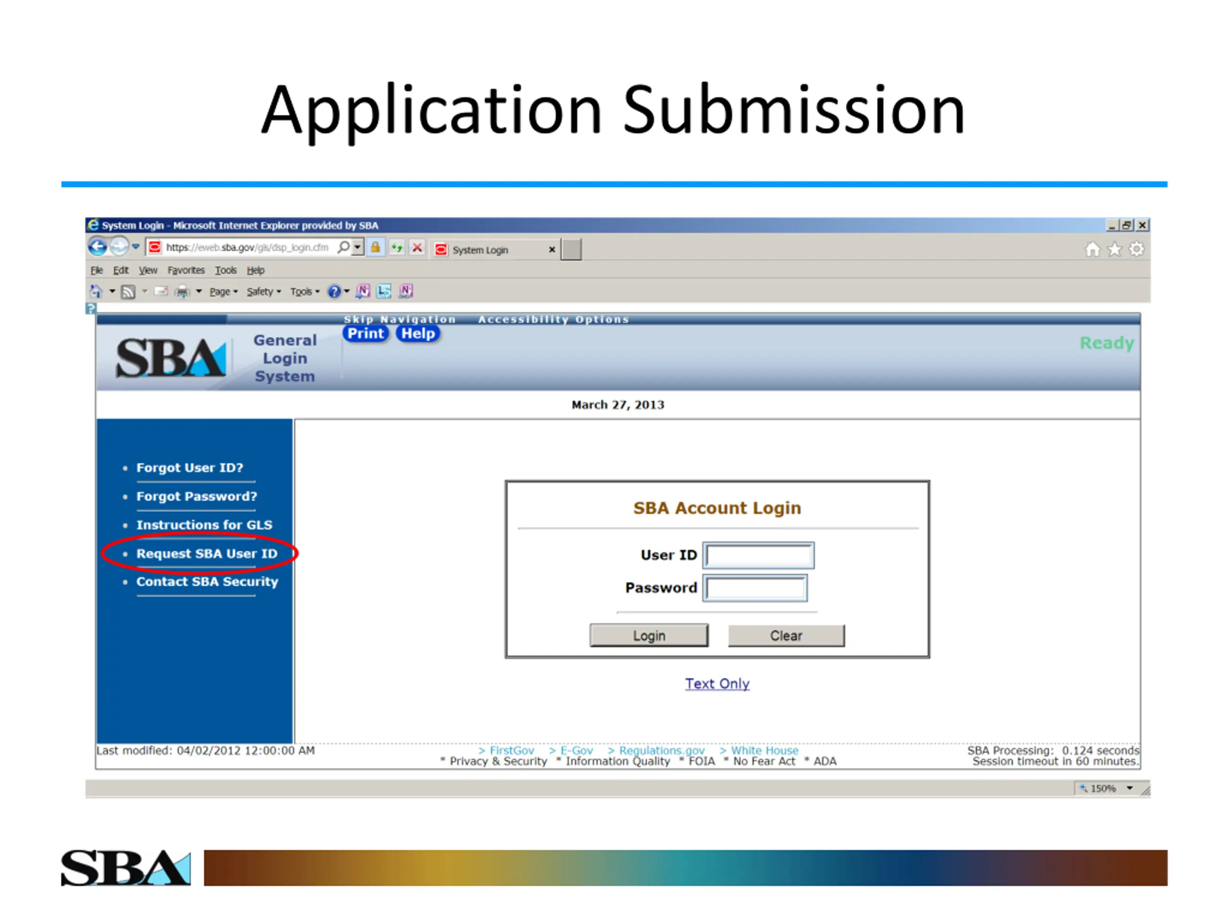Expand the command bar Home dropdown arrow
The image size is (1229, 922).
click(x=112, y=291)
